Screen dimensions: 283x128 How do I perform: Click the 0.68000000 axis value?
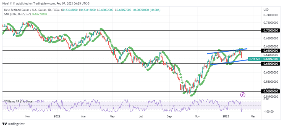271,38
